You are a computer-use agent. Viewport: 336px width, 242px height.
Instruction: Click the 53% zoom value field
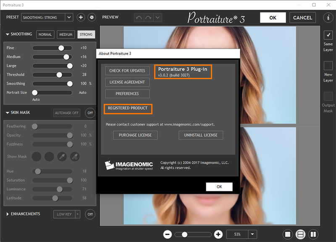click(237, 234)
